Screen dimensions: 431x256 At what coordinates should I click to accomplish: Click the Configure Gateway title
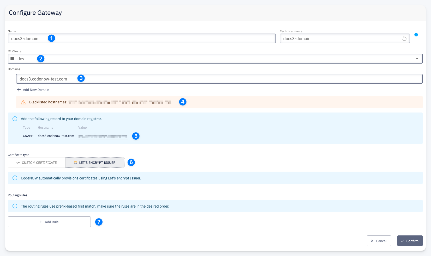35,13
